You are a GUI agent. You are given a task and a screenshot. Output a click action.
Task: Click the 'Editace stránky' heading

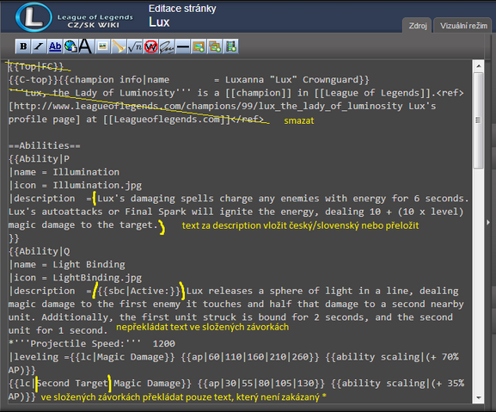[182, 9]
